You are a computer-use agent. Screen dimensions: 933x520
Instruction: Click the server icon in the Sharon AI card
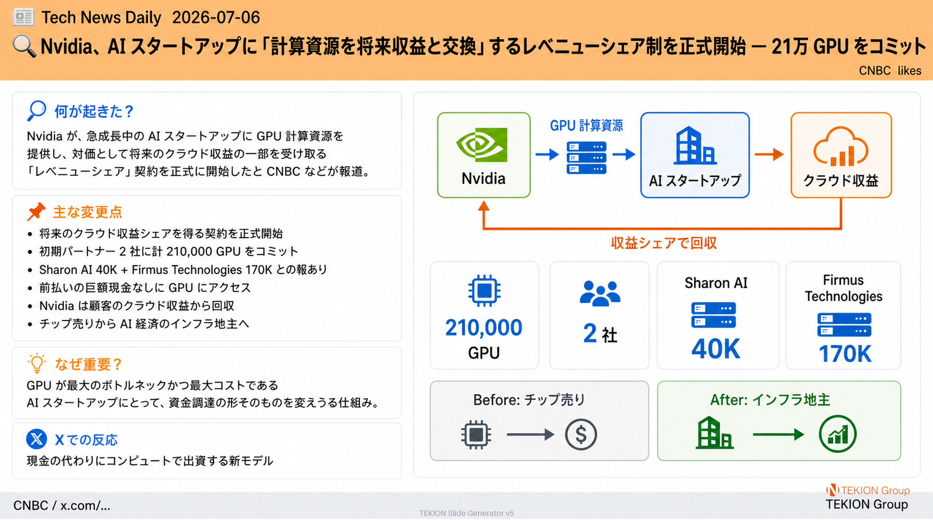(713, 315)
